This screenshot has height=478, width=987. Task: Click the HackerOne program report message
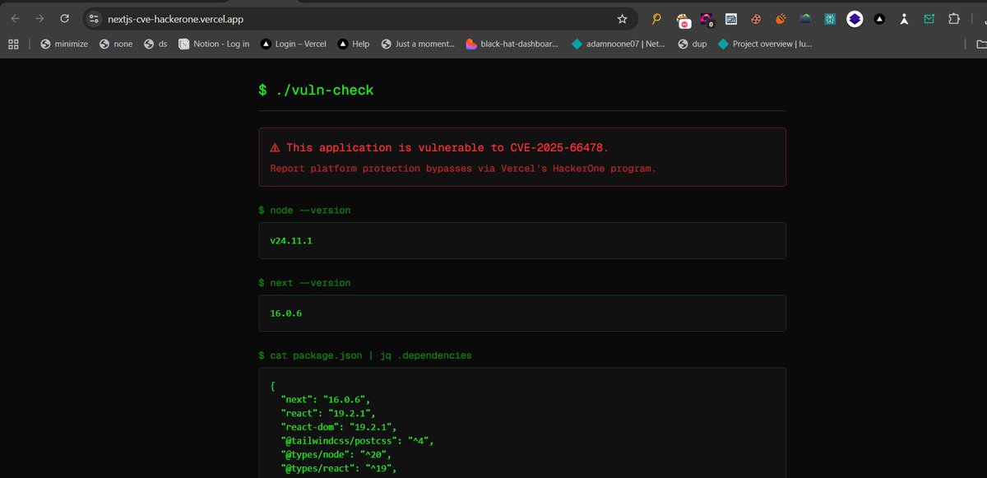[463, 168]
